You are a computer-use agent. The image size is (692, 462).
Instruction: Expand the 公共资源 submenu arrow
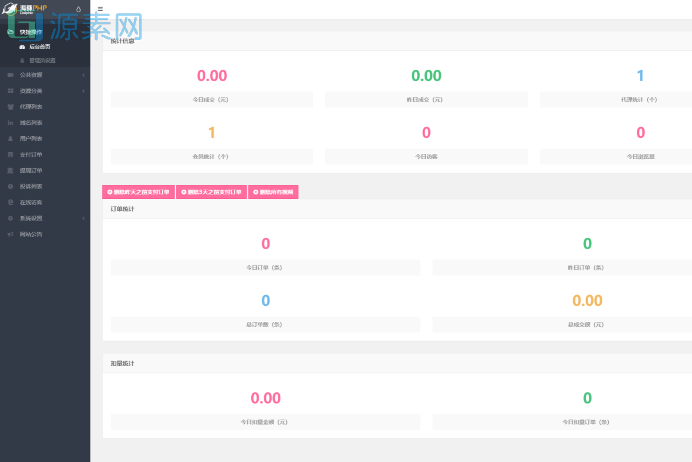[x=83, y=75]
